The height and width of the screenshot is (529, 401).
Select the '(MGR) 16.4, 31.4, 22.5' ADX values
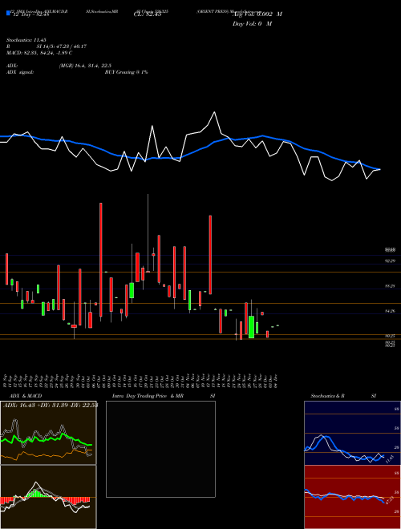[85, 66]
